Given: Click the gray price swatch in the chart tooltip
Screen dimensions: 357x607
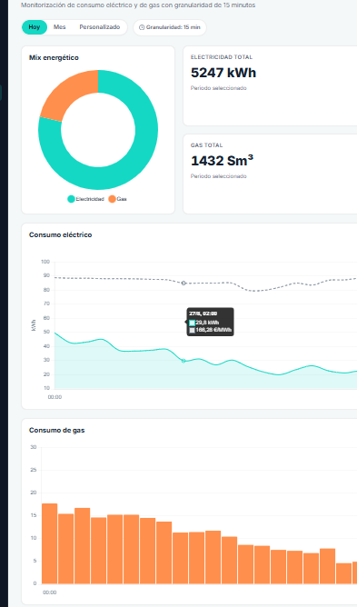Looking at the screenshot, I should tap(192, 330).
